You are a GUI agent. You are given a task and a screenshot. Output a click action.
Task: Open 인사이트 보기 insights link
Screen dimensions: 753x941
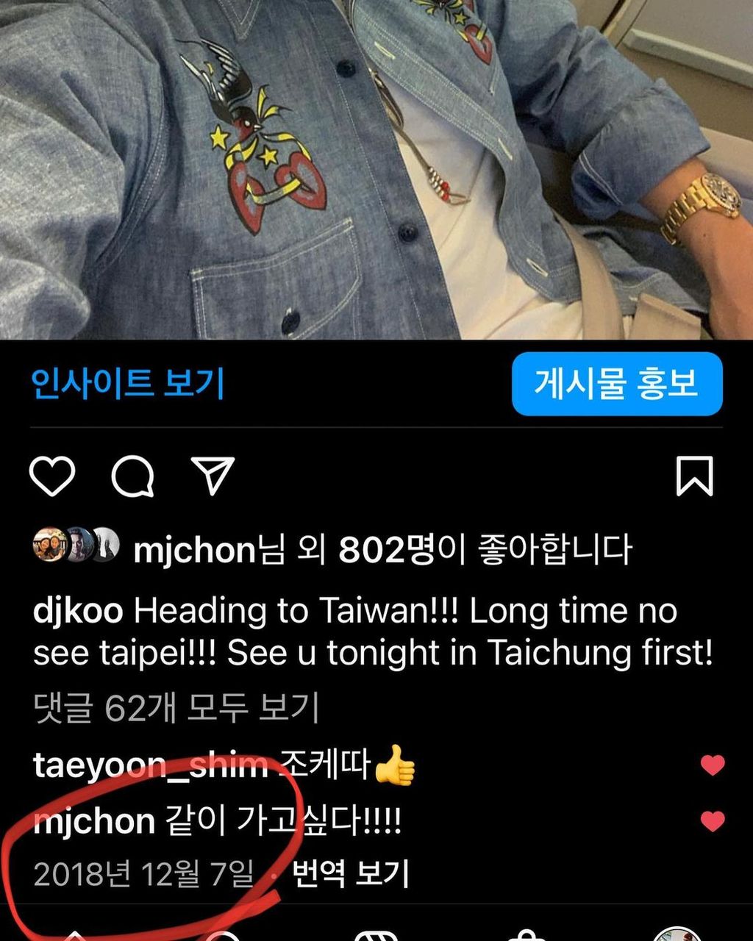coord(127,384)
